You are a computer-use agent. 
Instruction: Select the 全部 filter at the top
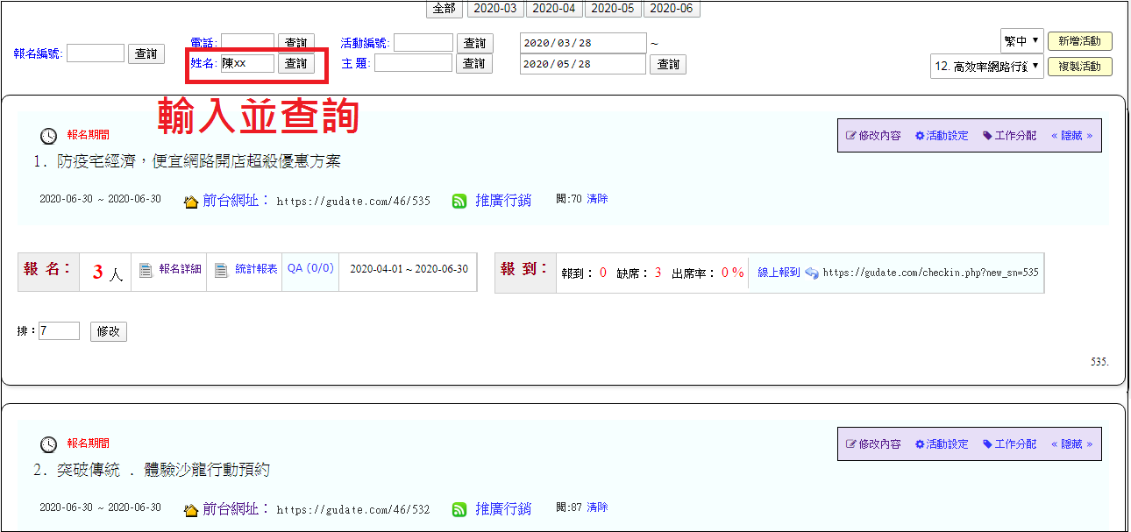[445, 9]
